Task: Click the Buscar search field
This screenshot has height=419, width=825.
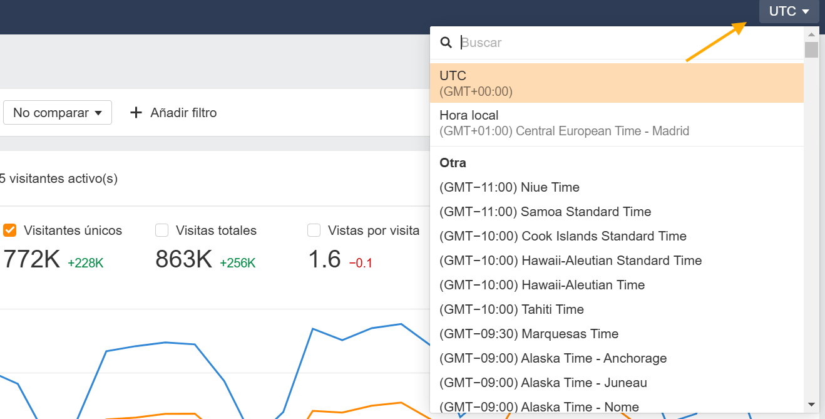Action: point(626,43)
